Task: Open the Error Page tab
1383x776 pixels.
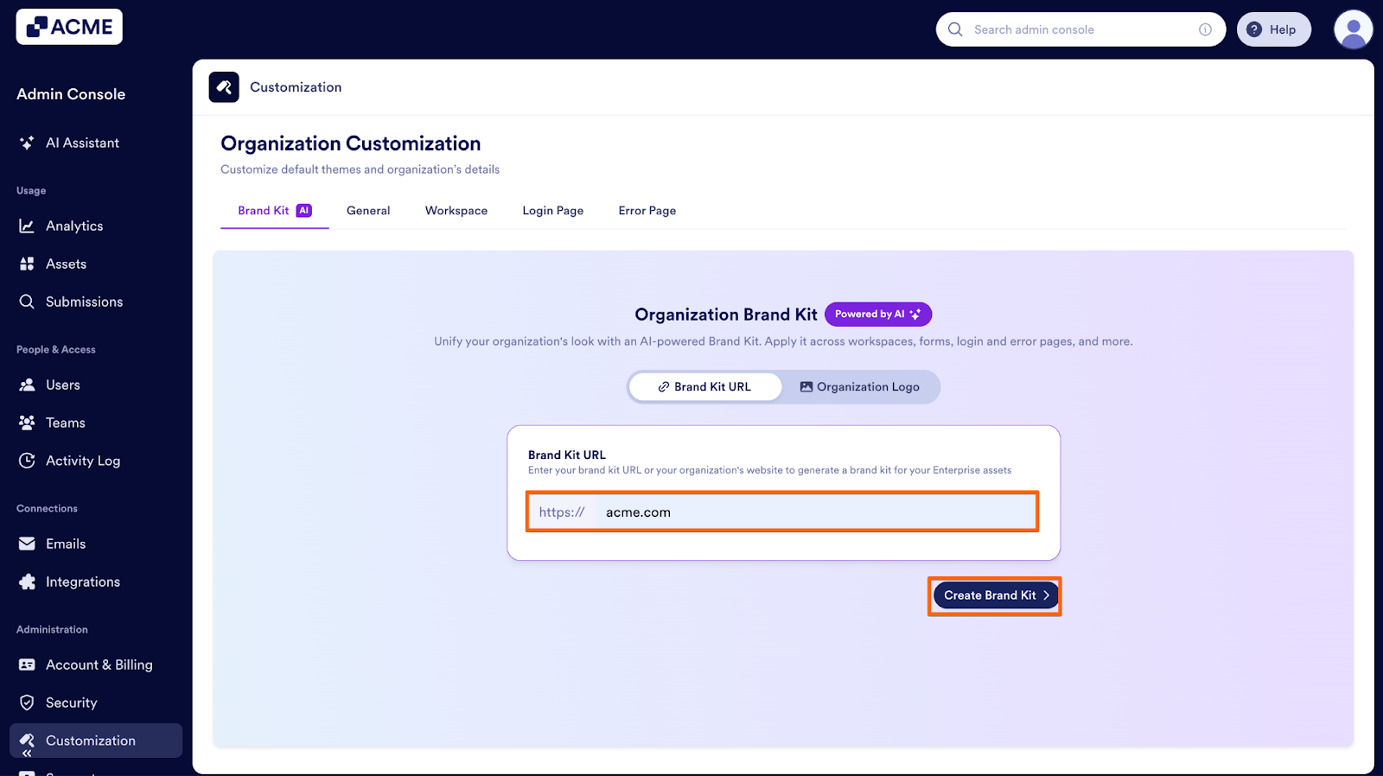Action: pos(647,211)
